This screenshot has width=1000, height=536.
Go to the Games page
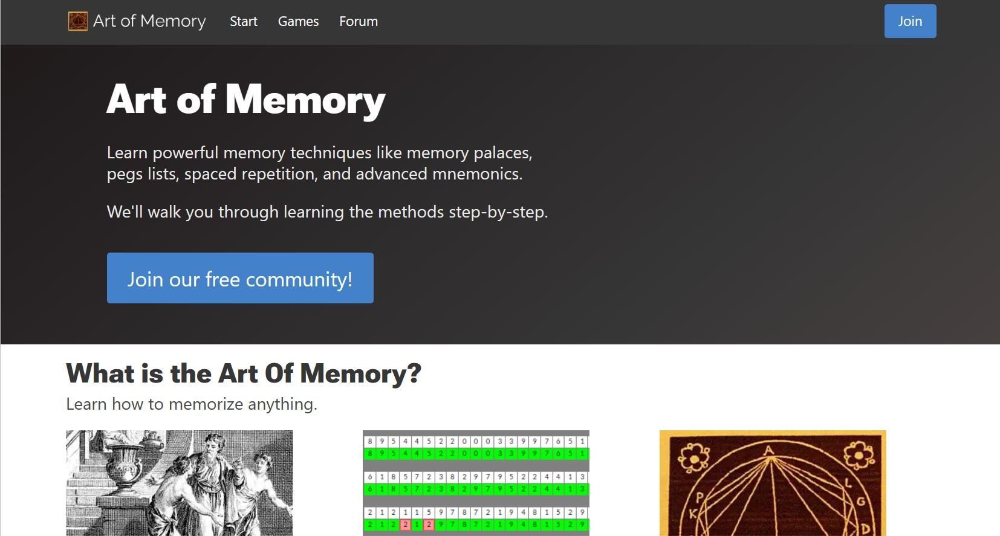tap(298, 21)
